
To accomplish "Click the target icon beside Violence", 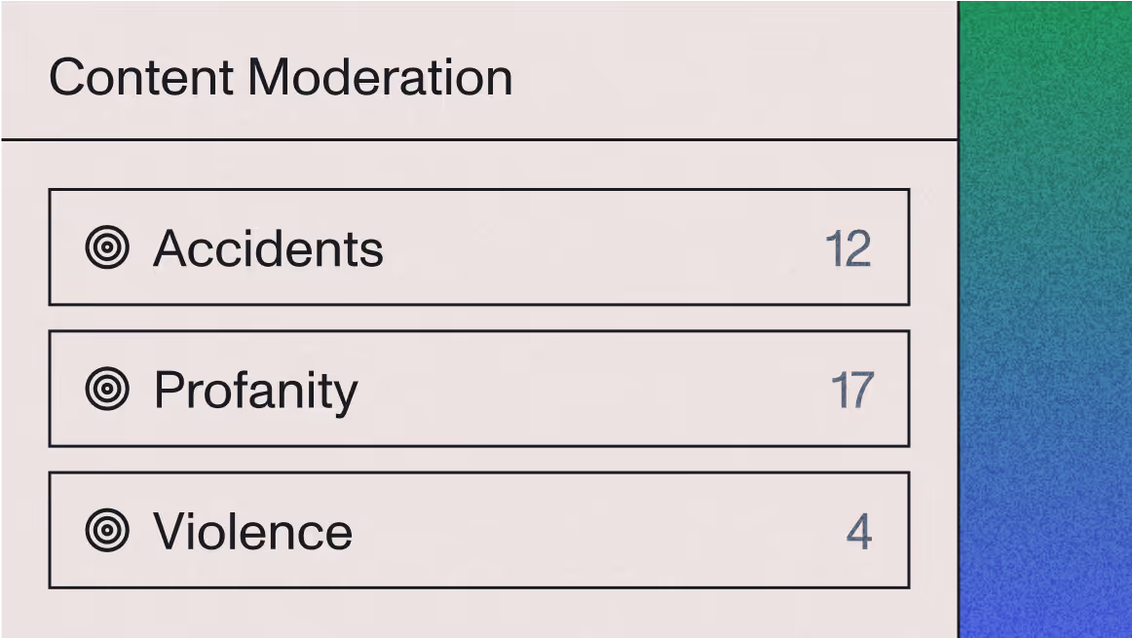I will coord(107,531).
